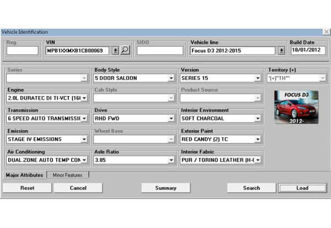Expand the Drive dropdown
Image resolution: width=331 pixels, height=228 pixels.
coord(171,119)
